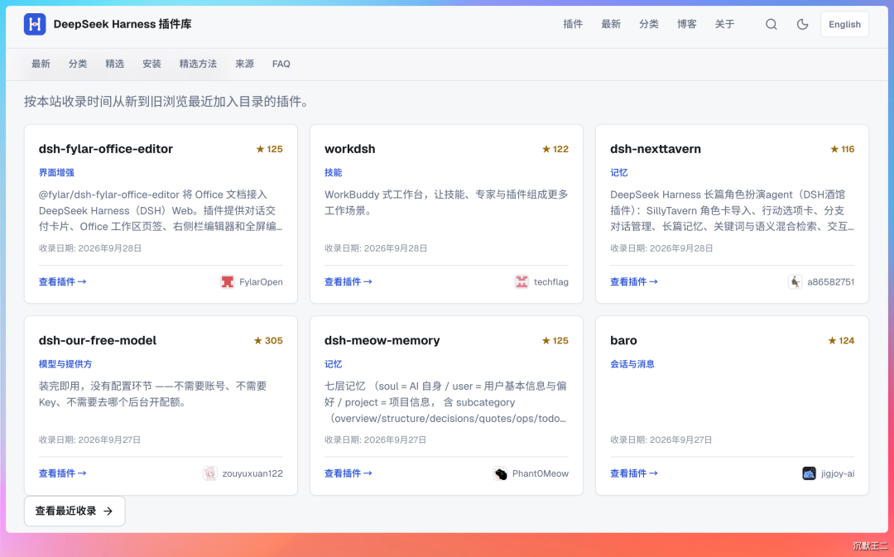This screenshot has height=557, width=894.
Task: Click 记忆 tag on dsh-nexttavern card
Action: tap(618, 172)
